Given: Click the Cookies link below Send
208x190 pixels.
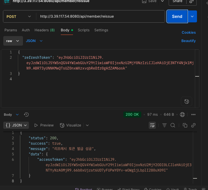Looking at the screenshot, I should pyautogui.click(x=189, y=33).
